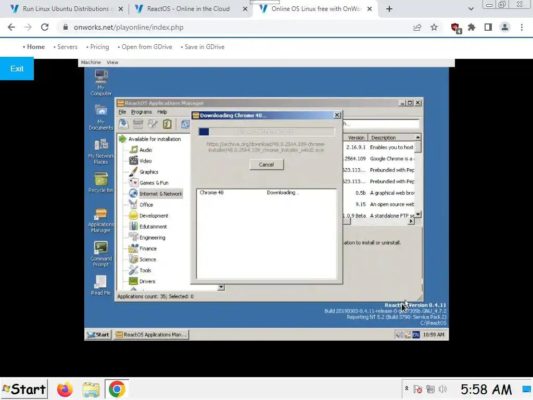Open the Machine menu of the emulator
Image resolution: width=533 pixels, height=400 pixels.
click(x=91, y=63)
